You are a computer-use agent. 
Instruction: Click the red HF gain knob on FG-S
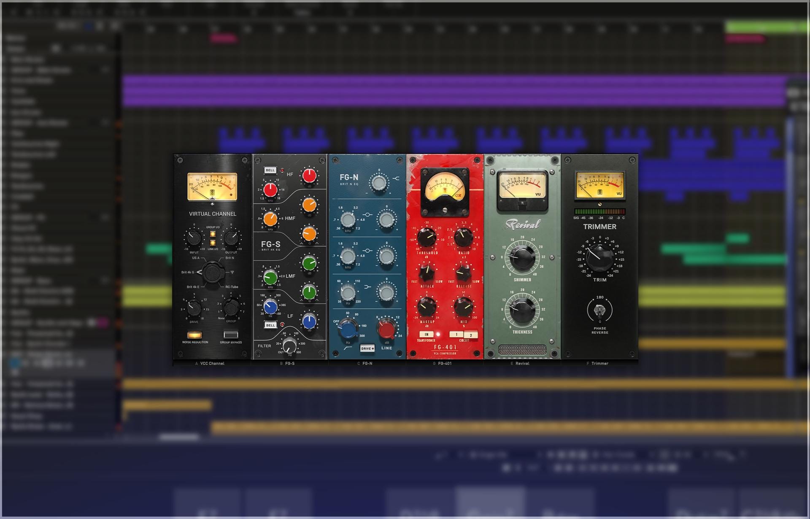coord(309,176)
